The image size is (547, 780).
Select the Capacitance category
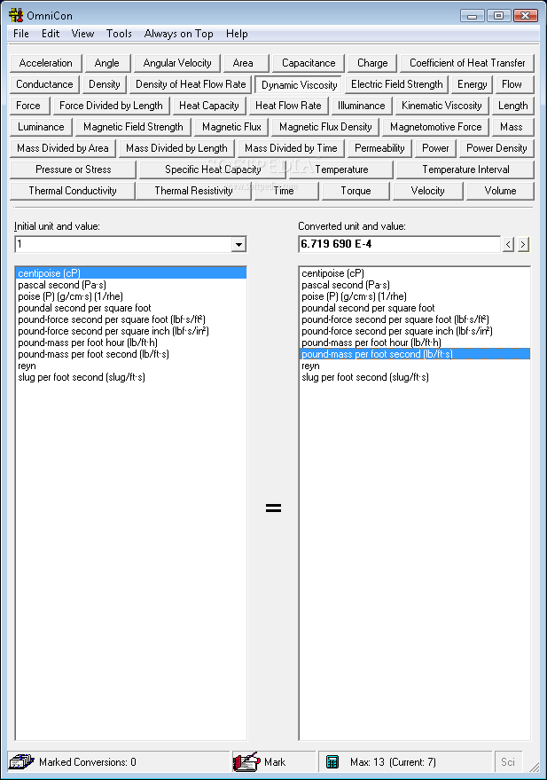click(x=309, y=63)
